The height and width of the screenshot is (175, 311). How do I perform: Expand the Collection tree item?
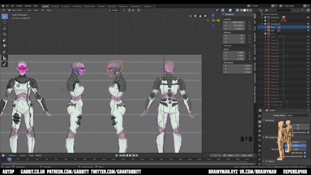point(262,17)
